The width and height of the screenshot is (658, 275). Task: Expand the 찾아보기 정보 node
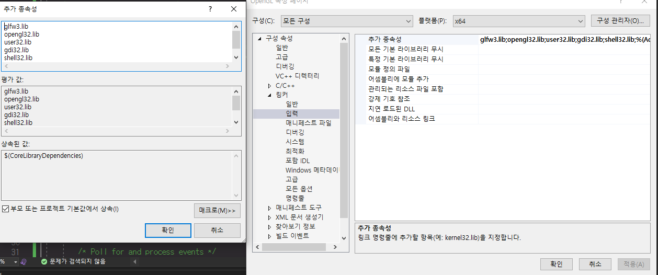269,227
